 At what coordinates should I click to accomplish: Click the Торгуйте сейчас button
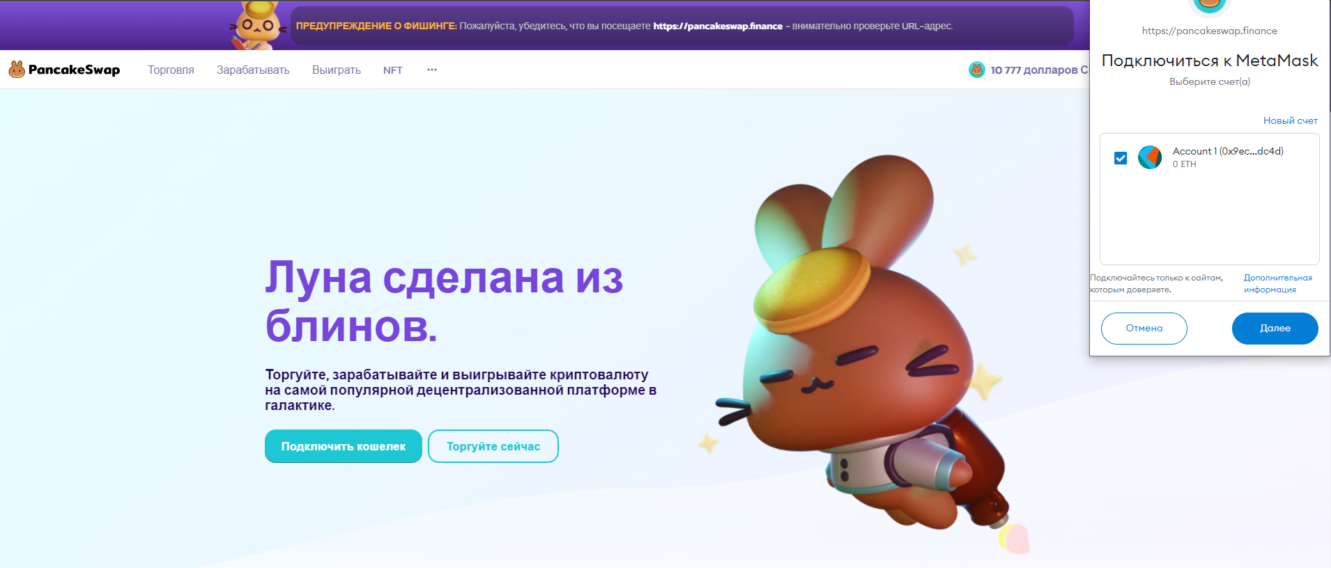click(x=493, y=446)
